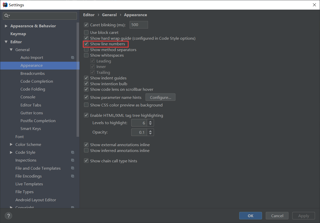Image resolution: width=320 pixels, height=223 pixels.
Task: Click the Configure... button for parameter hints
Action: coord(161,97)
